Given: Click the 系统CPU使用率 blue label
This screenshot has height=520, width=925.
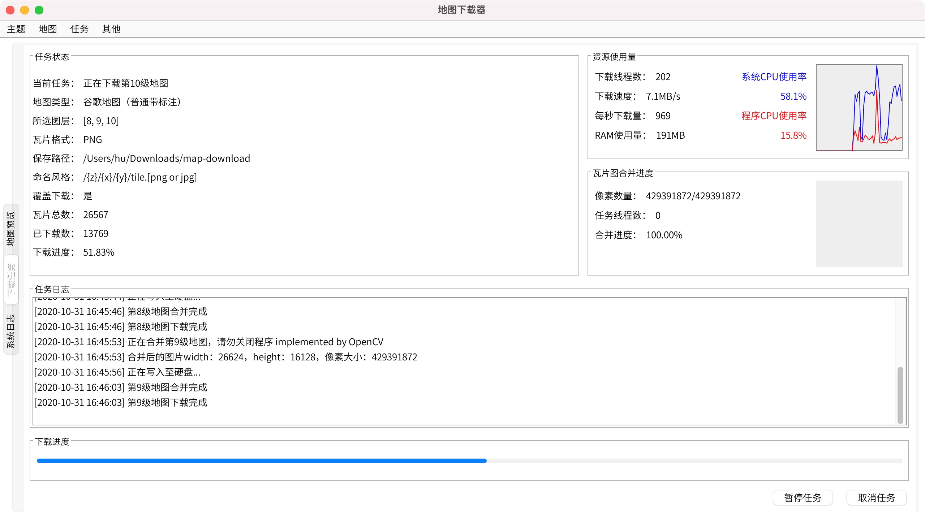Looking at the screenshot, I should pyautogui.click(x=774, y=77).
